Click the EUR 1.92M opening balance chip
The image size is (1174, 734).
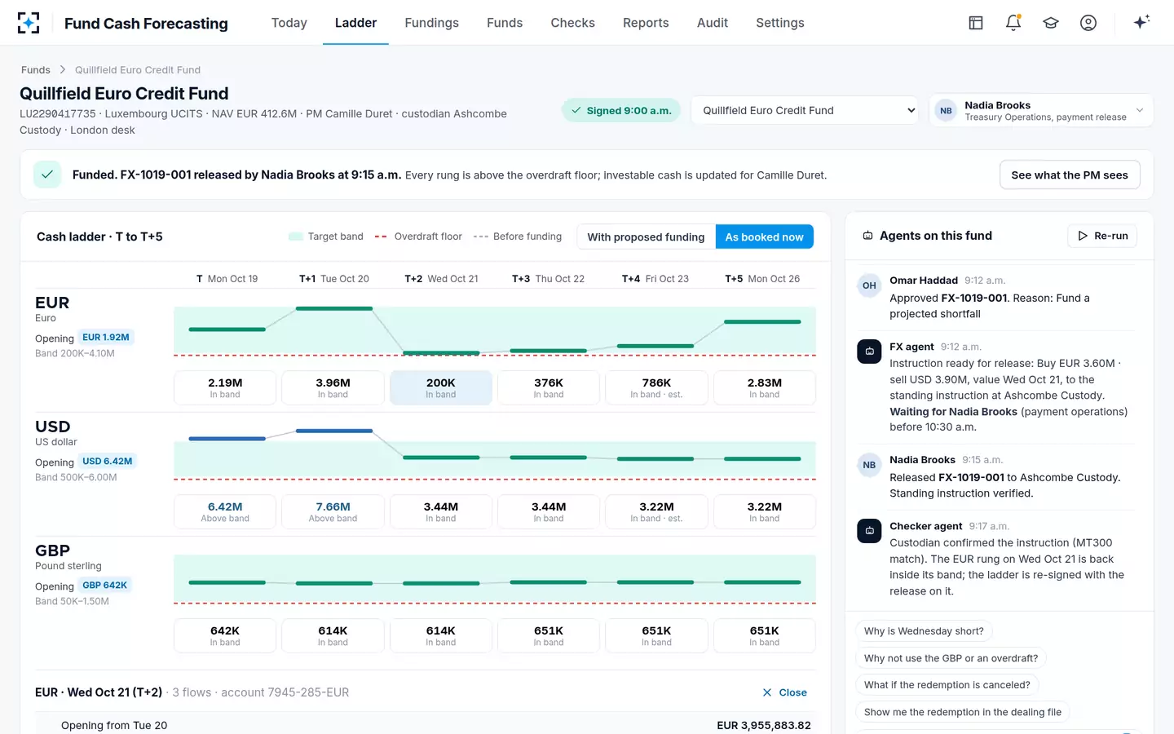pos(106,338)
